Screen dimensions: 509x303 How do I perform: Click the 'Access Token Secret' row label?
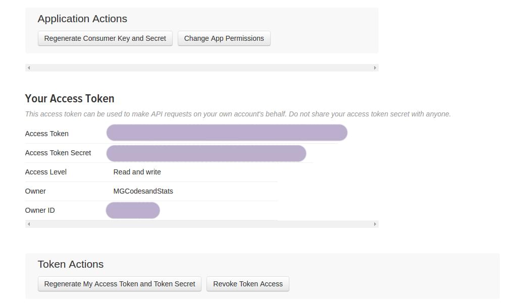tap(58, 153)
